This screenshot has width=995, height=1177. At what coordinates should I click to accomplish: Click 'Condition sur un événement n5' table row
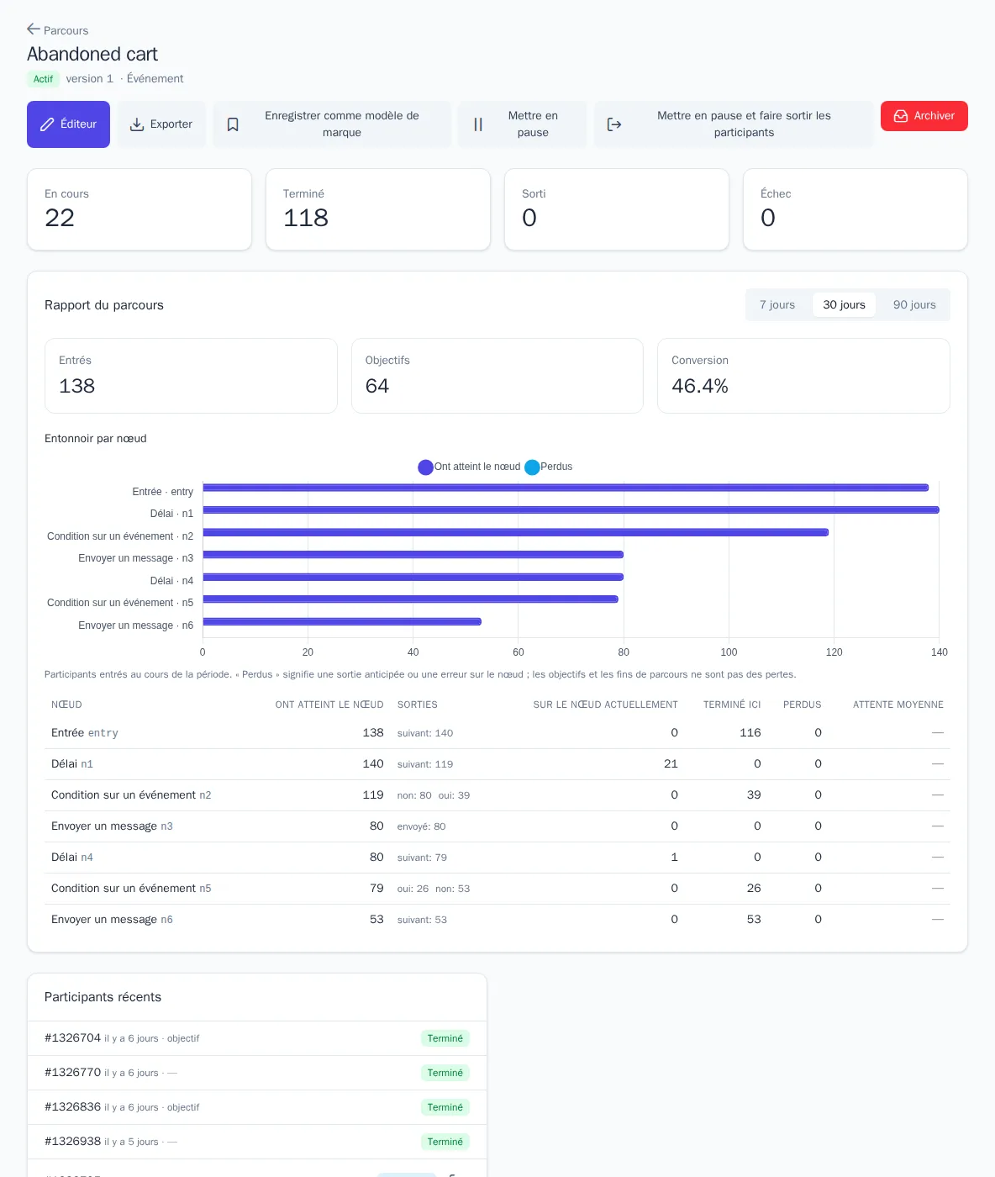[497, 889]
